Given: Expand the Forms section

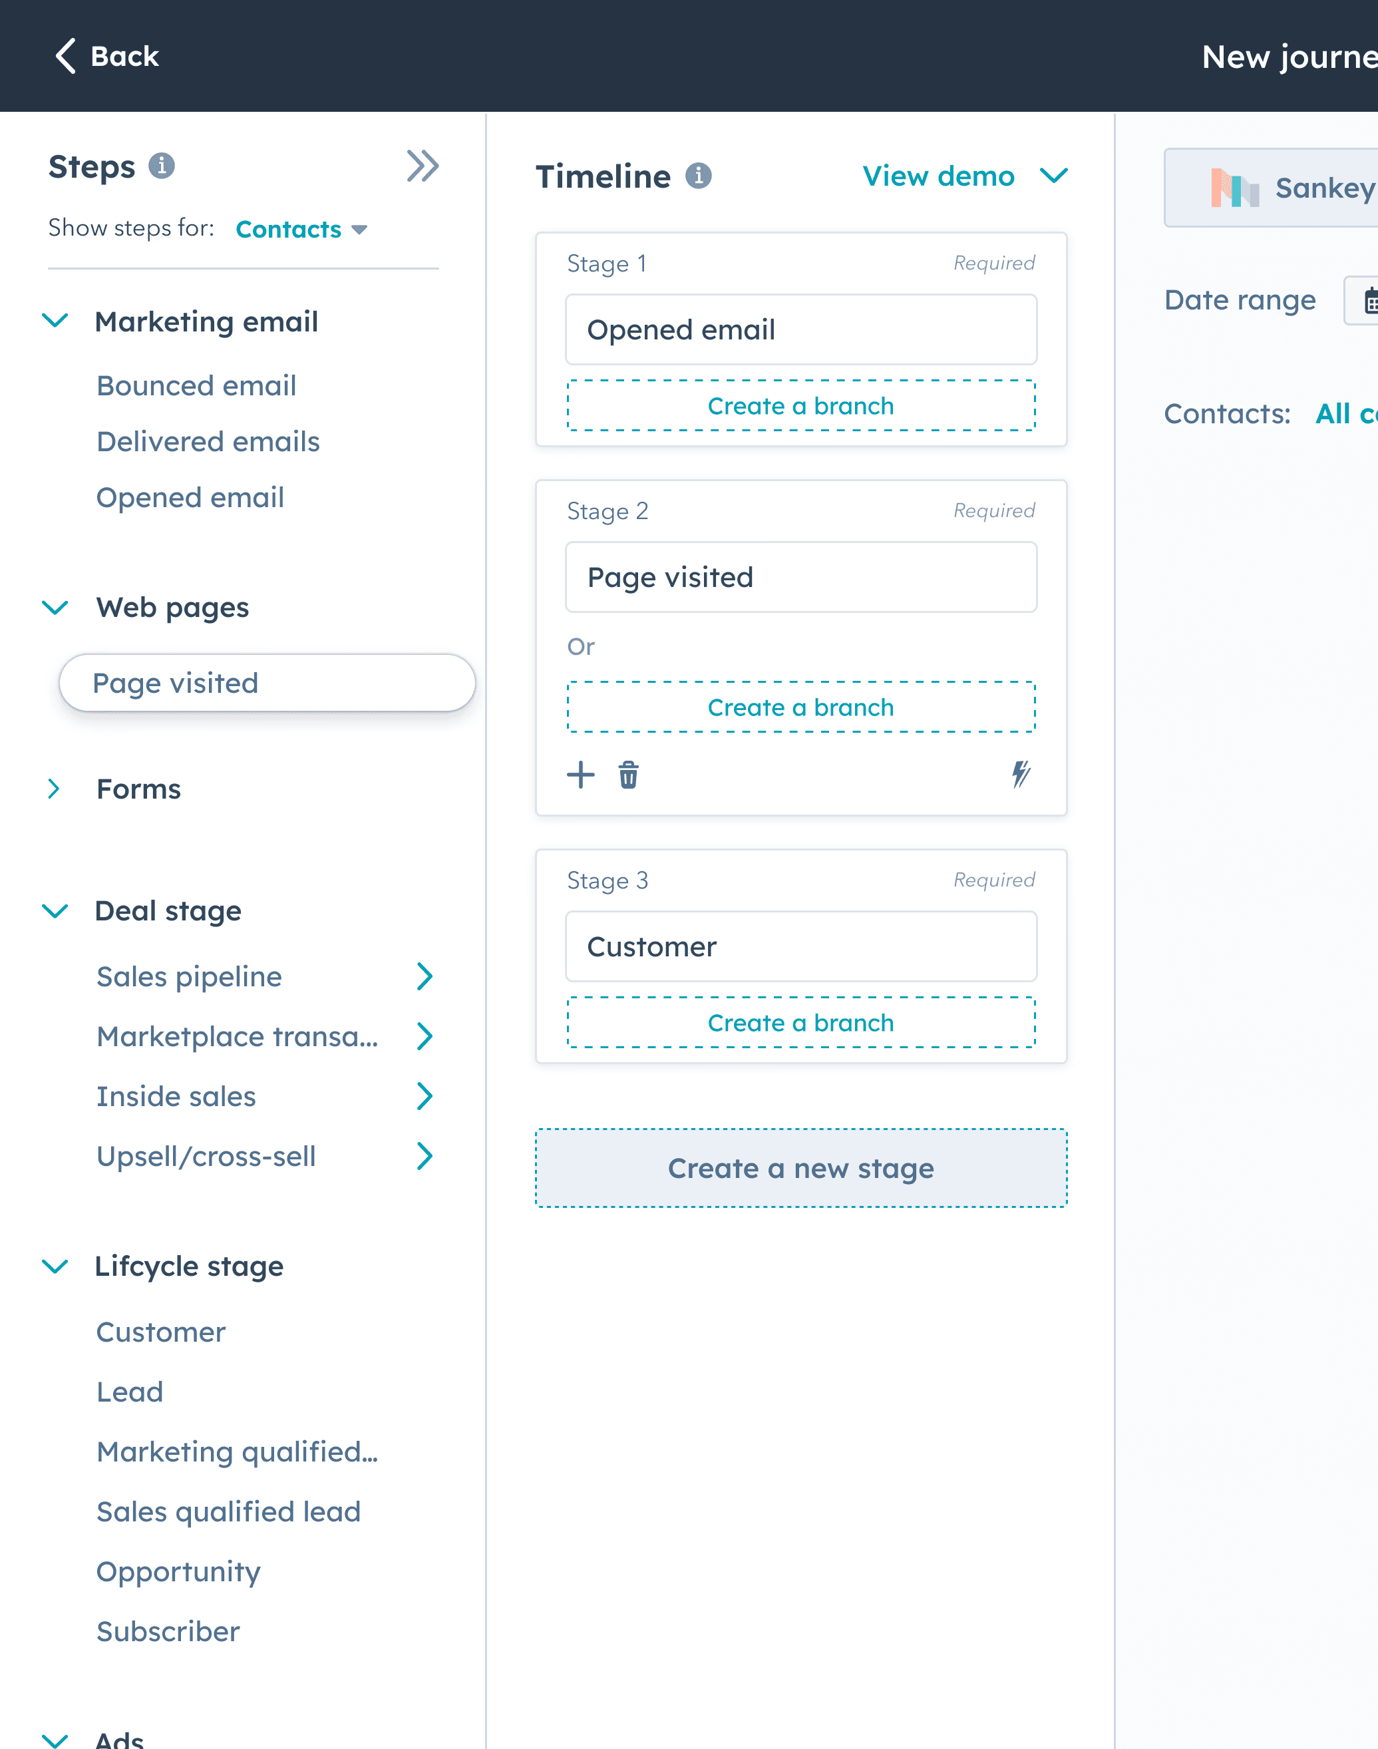Looking at the screenshot, I should (x=54, y=789).
